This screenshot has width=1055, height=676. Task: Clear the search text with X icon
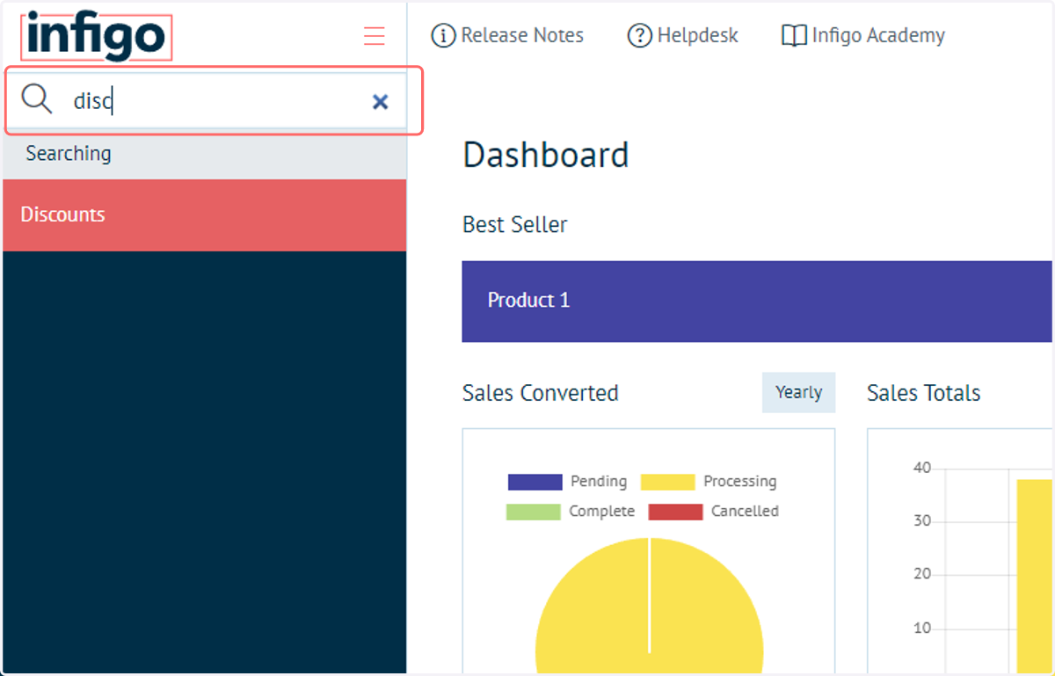tap(380, 102)
